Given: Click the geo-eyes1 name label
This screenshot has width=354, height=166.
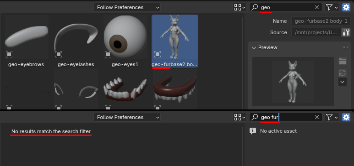Looking at the screenshot, I should click(x=125, y=65).
